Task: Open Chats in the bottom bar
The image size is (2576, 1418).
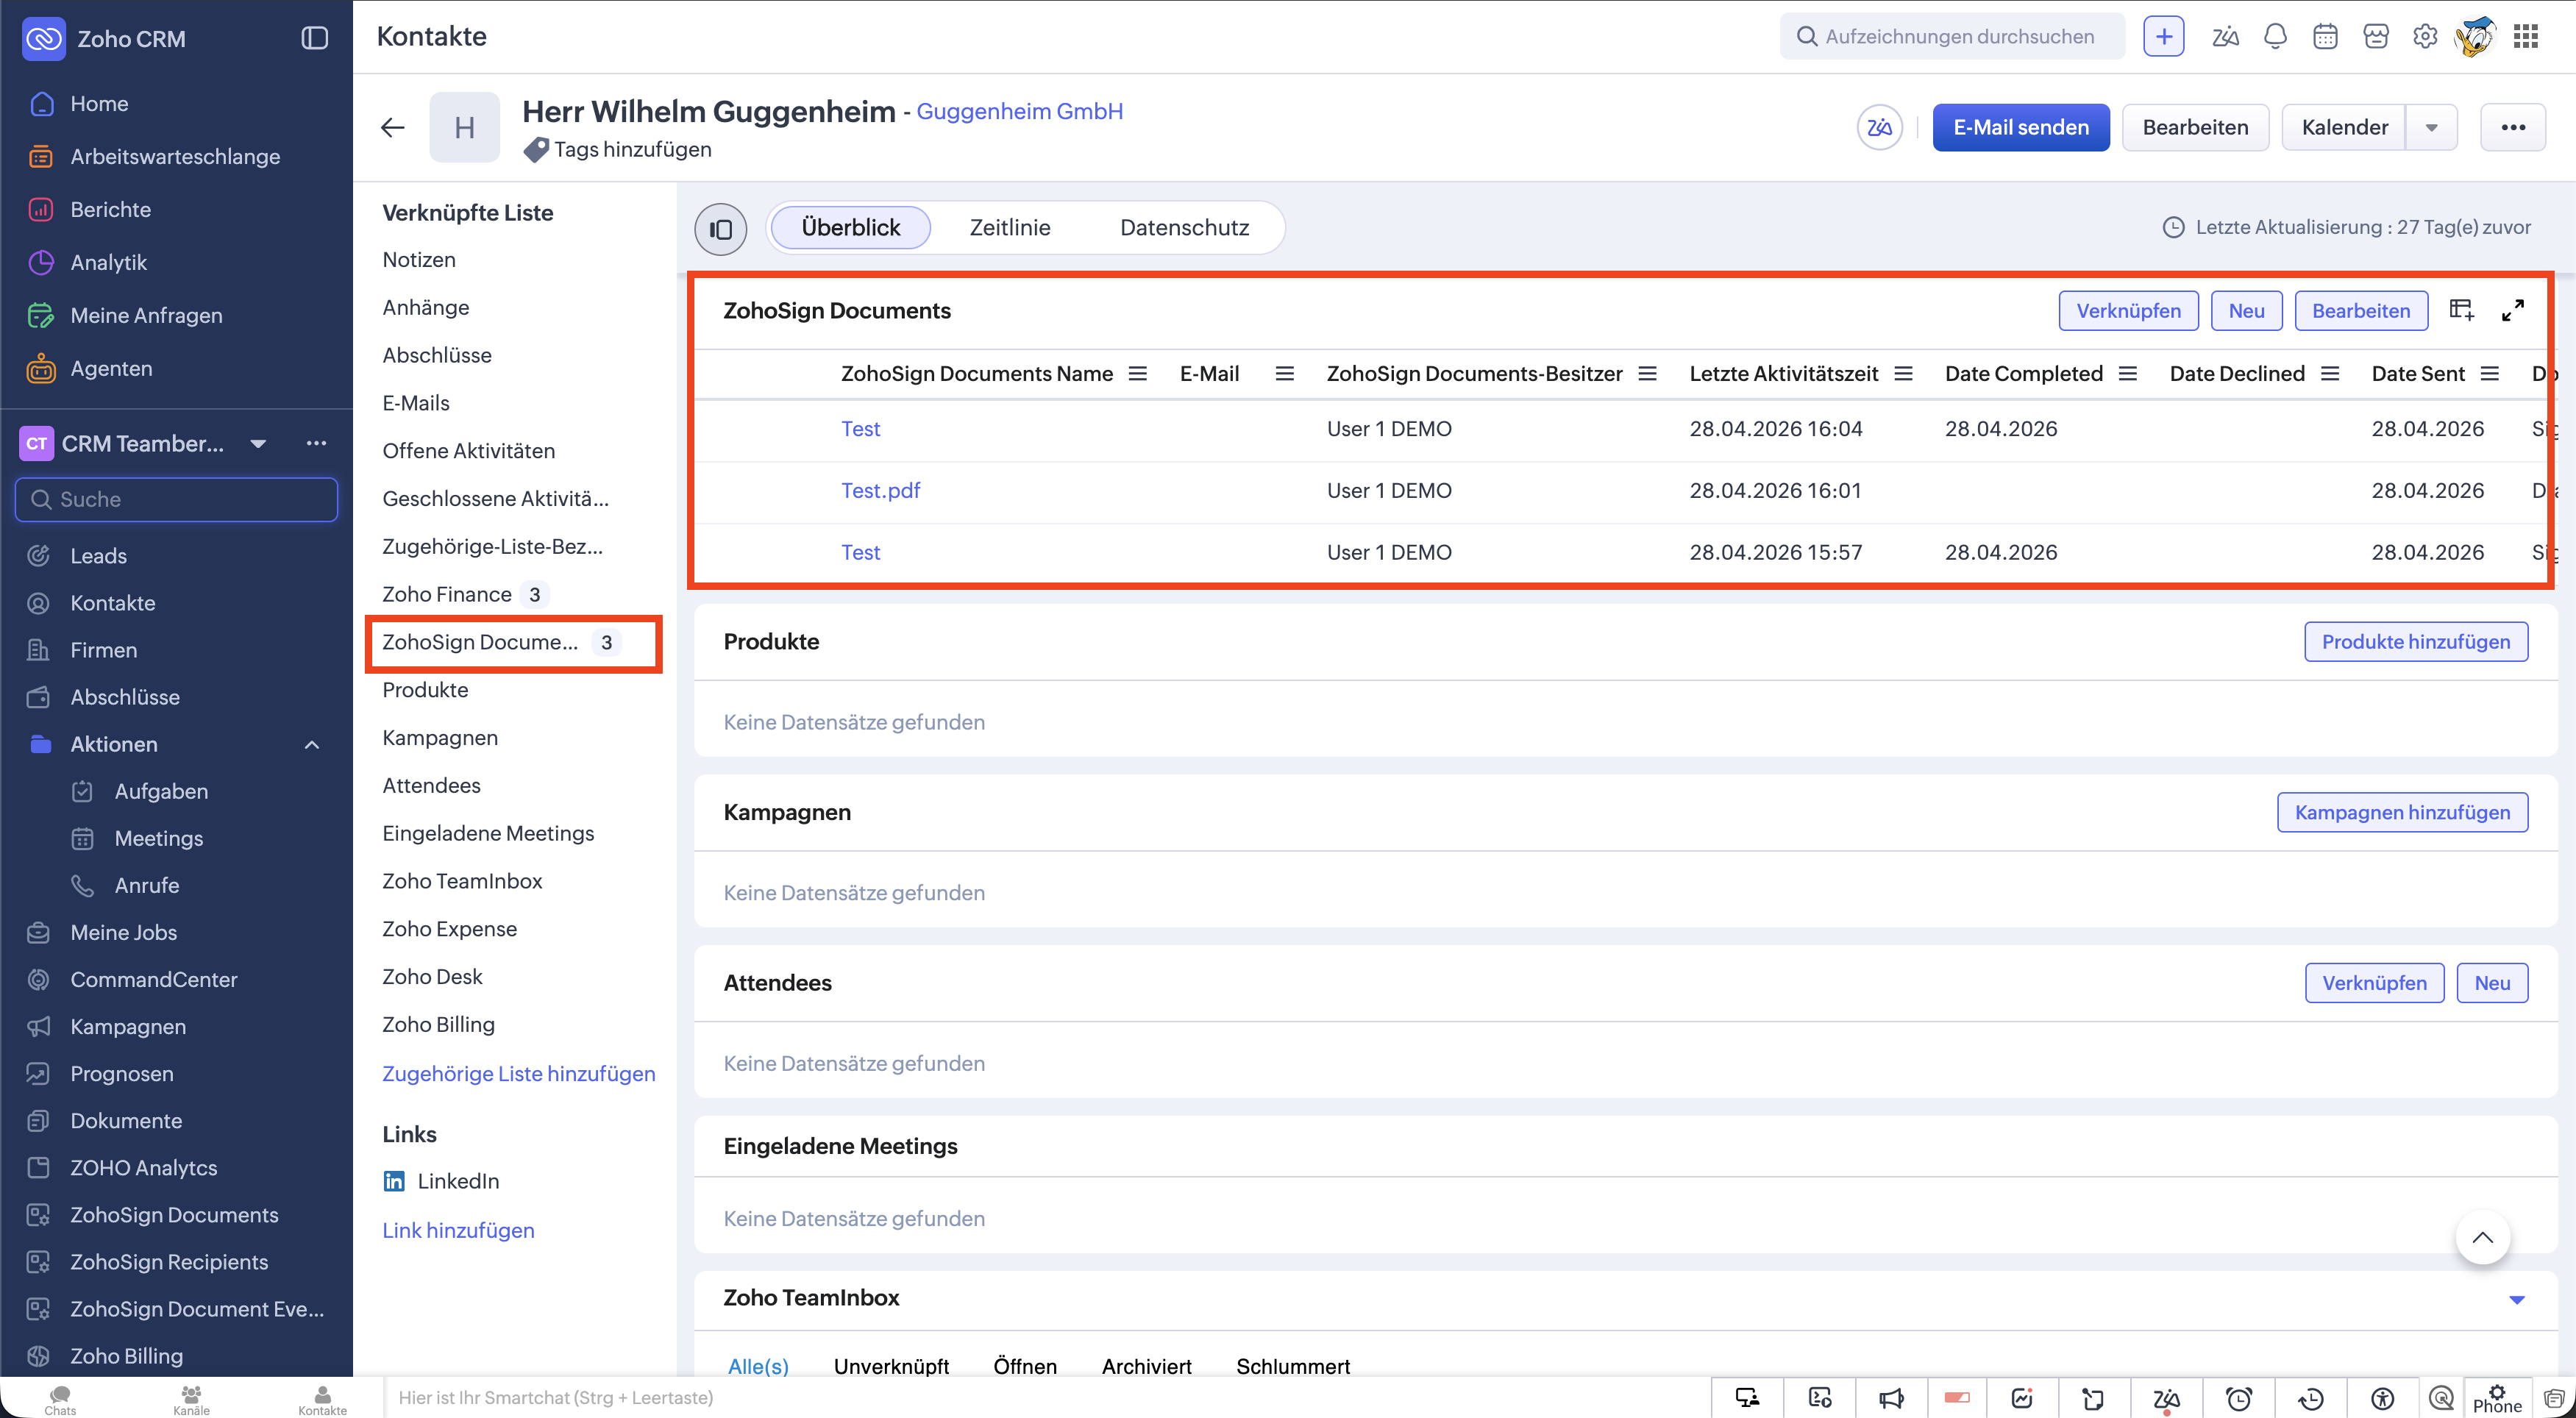Action: 60,1399
